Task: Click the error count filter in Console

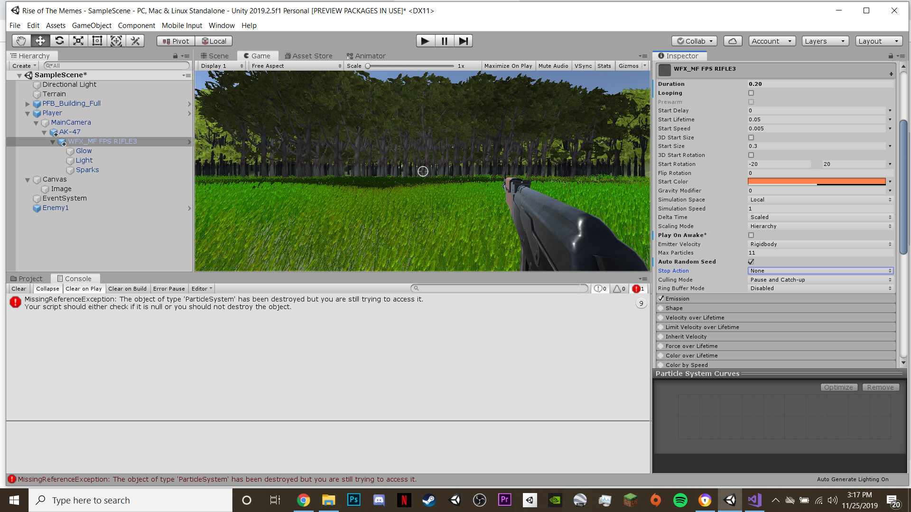Action: pos(638,288)
